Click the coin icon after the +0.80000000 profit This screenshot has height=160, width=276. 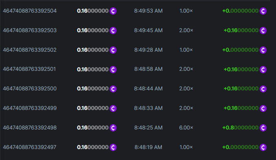263,128
